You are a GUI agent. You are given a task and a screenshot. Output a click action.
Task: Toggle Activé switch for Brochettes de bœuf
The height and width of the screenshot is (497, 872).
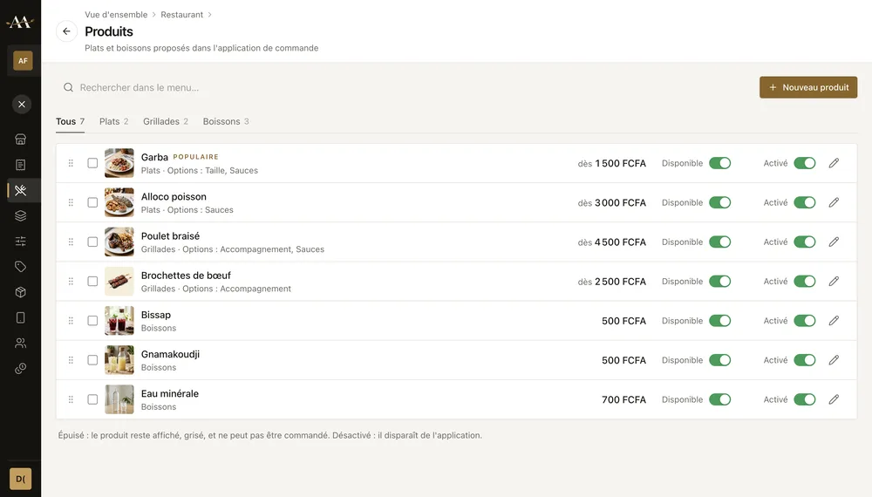tap(805, 282)
